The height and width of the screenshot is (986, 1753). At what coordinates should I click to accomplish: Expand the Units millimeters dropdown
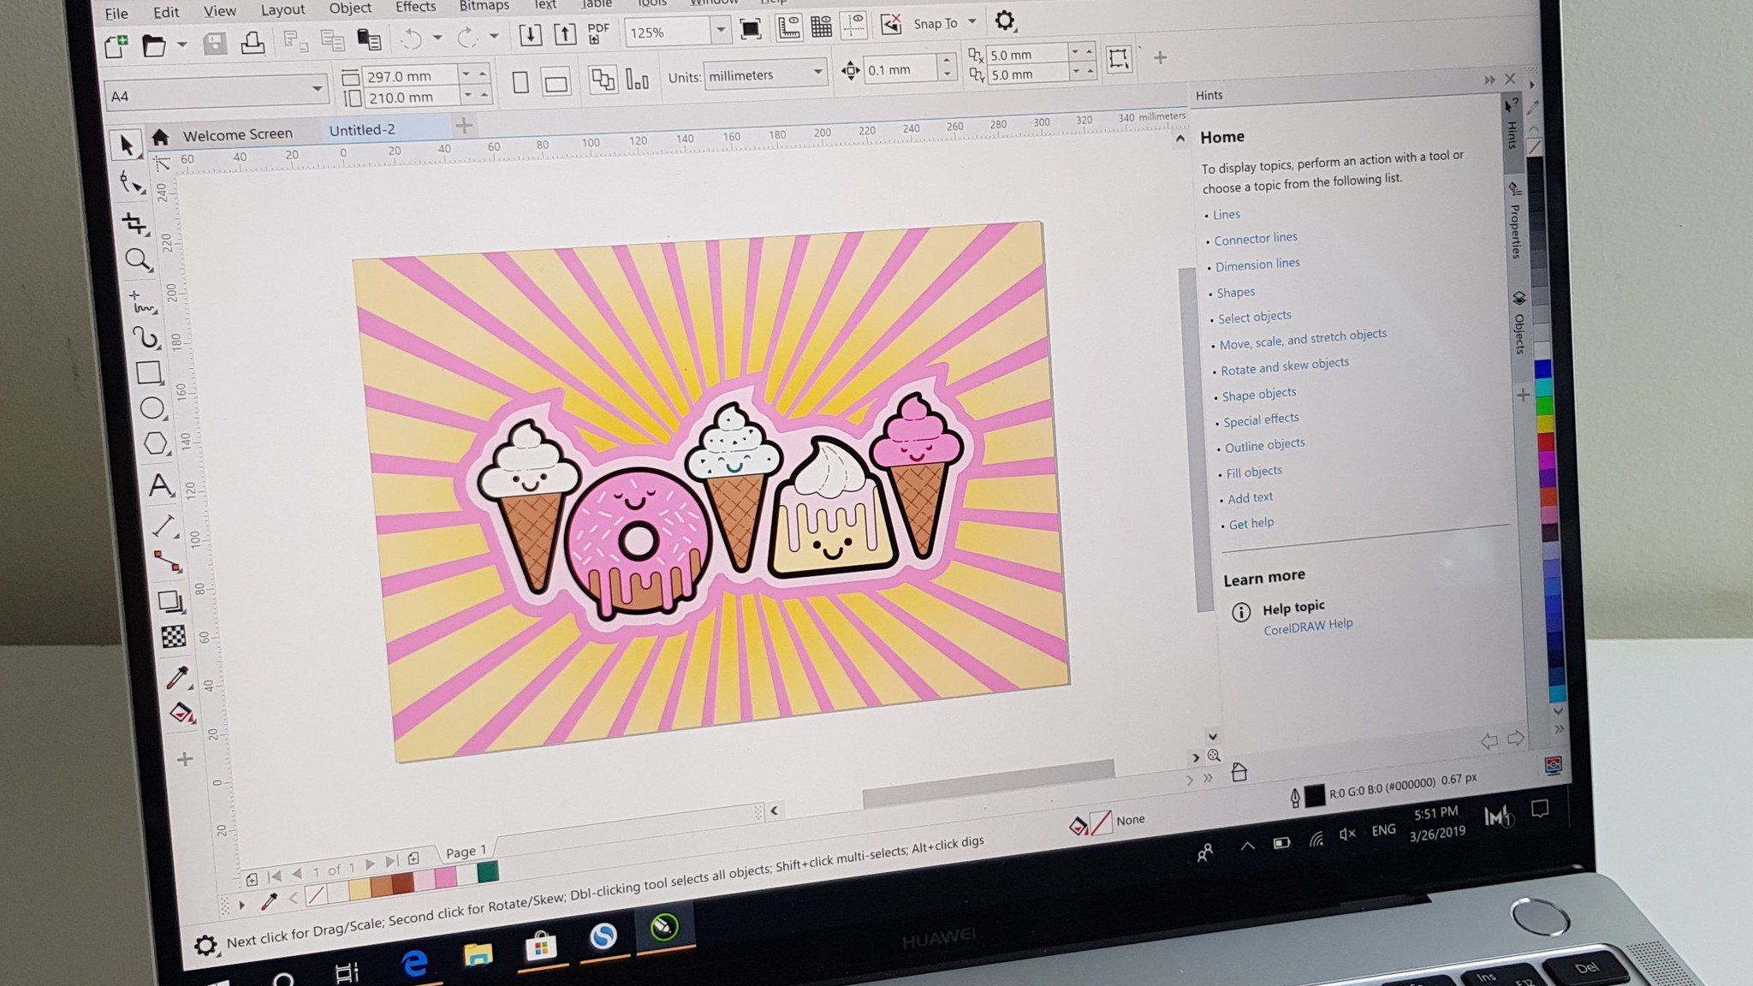click(817, 72)
